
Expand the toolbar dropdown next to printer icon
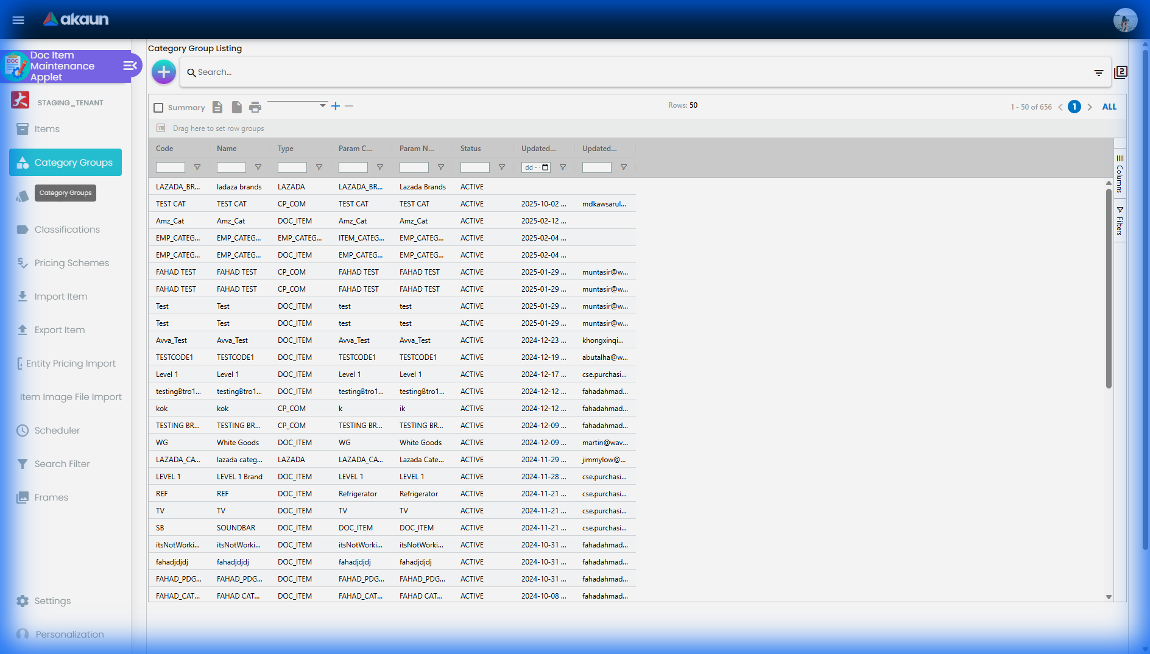point(322,105)
